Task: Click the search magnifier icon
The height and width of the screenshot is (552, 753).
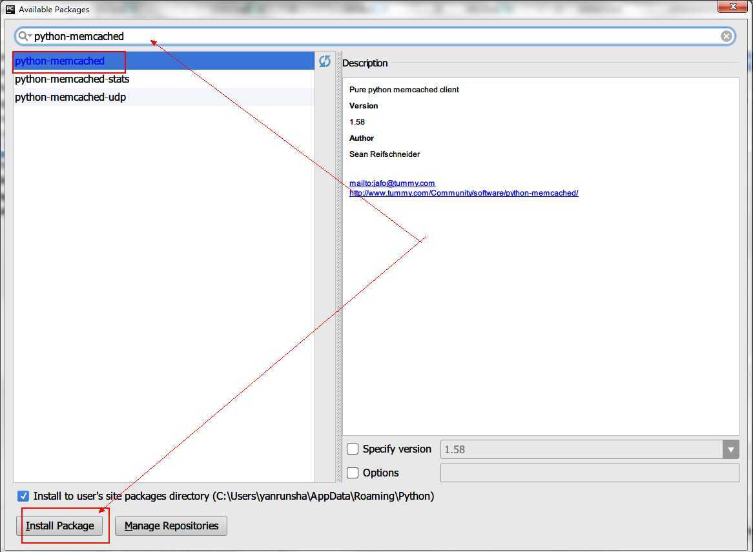Action: pos(23,36)
